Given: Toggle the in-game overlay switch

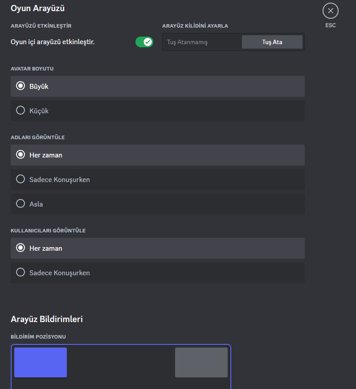Looking at the screenshot, I should 144,42.
